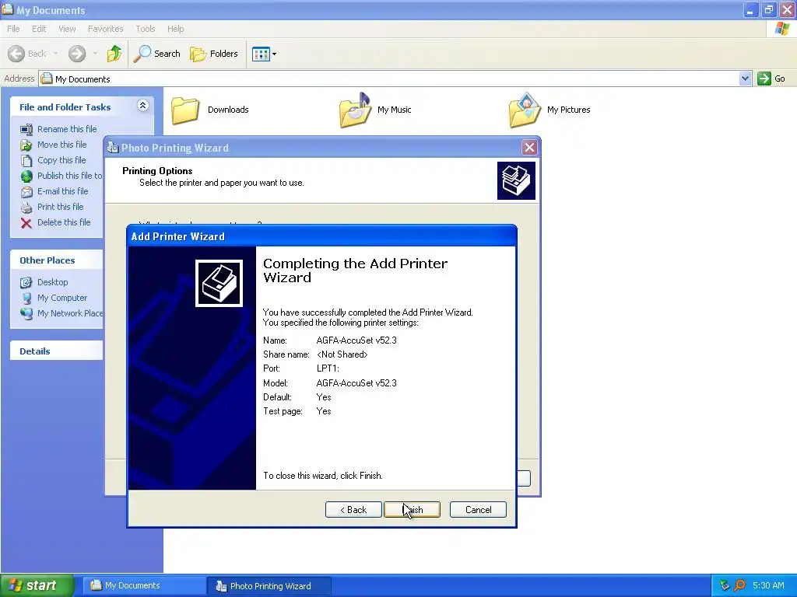Click the printer icon beside Print this file

tap(26, 207)
